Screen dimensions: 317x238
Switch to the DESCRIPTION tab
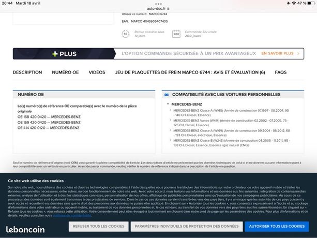[x=27, y=72]
